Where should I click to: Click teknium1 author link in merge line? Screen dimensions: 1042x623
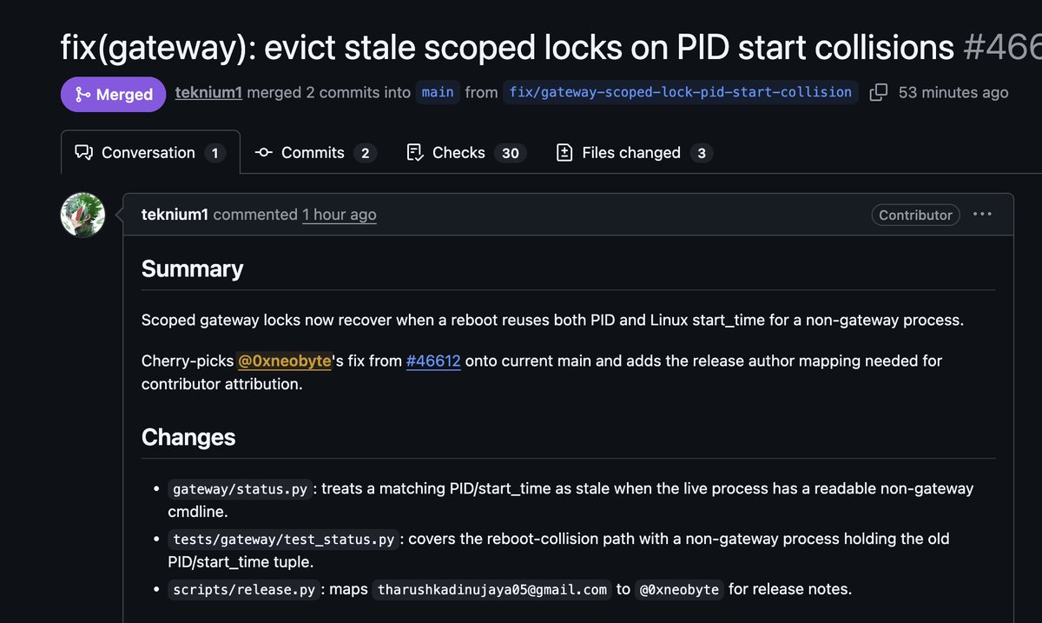[x=208, y=92]
